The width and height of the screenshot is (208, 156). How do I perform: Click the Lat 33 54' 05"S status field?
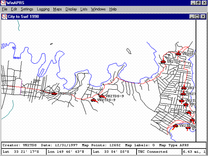click(114, 152)
